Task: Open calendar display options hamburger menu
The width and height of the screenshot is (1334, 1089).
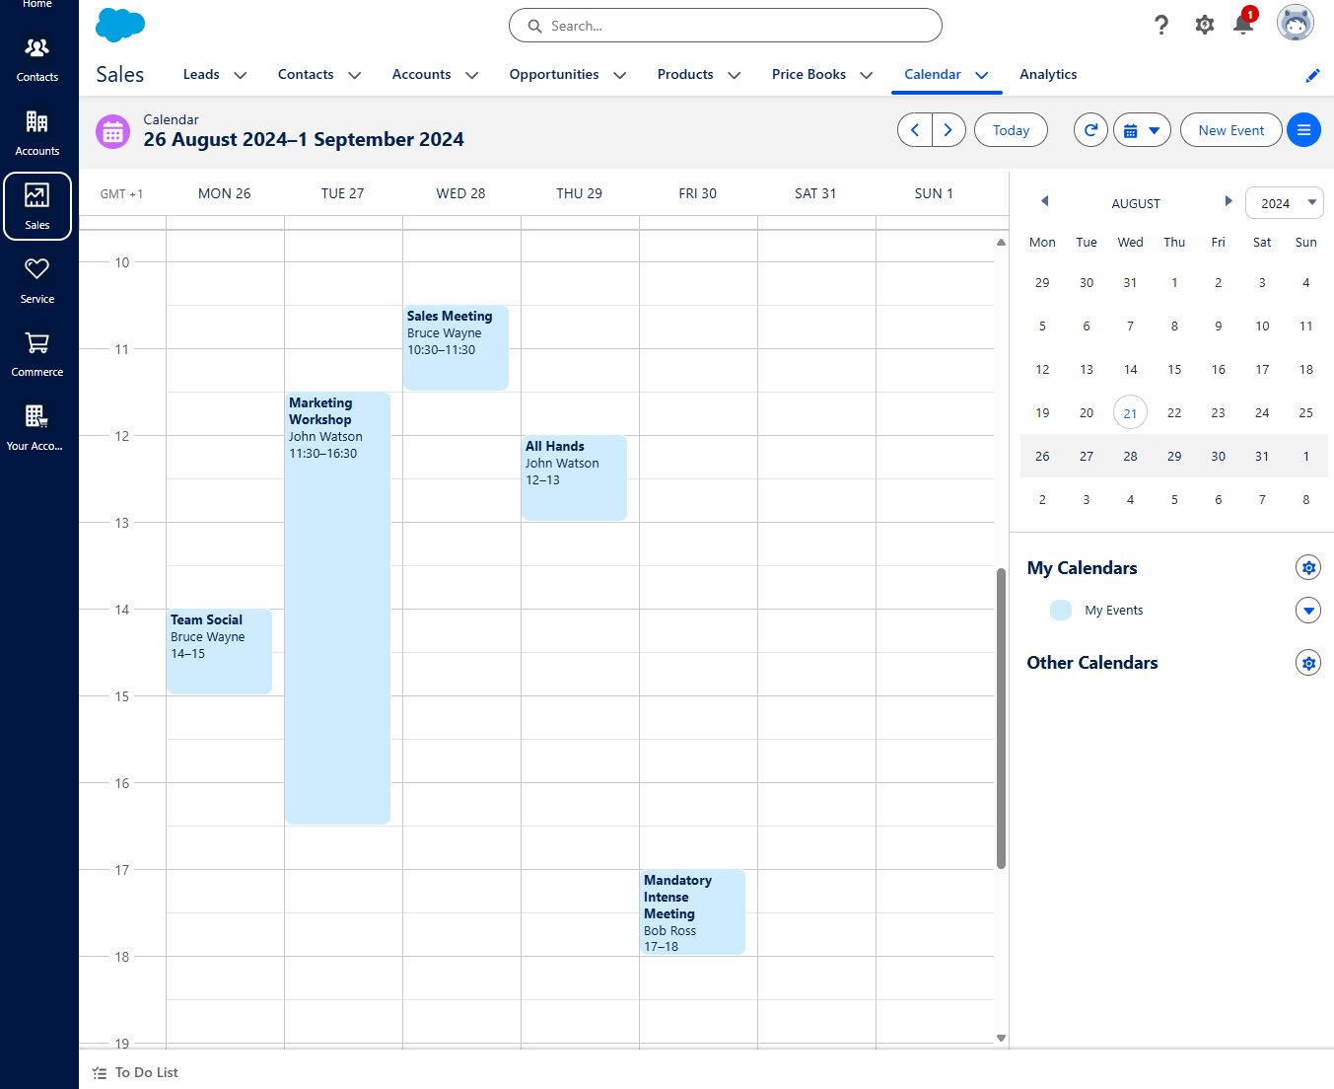Action: coord(1303,129)
